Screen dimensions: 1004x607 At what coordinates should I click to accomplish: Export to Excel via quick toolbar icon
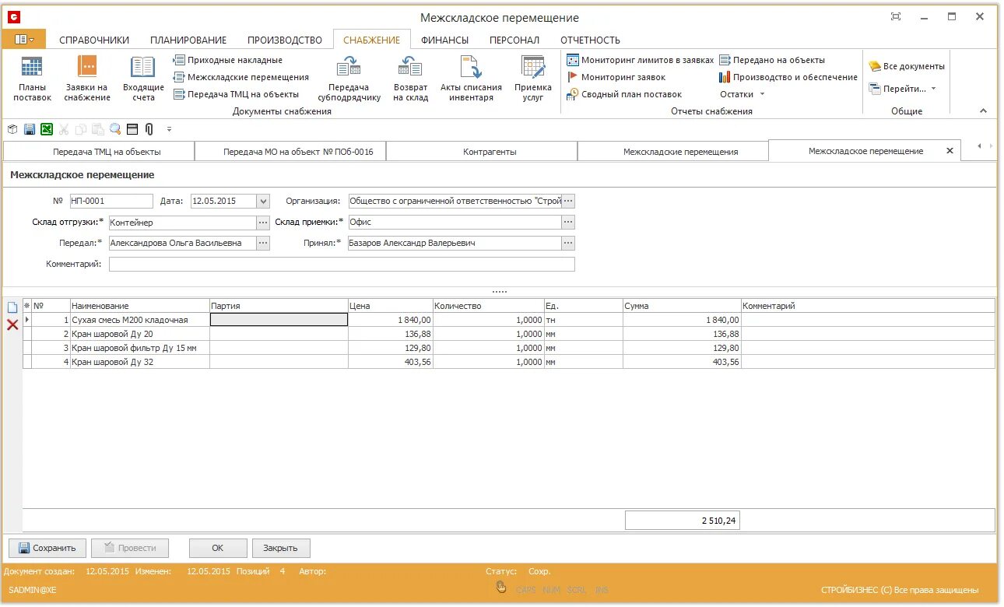[47, 129]
